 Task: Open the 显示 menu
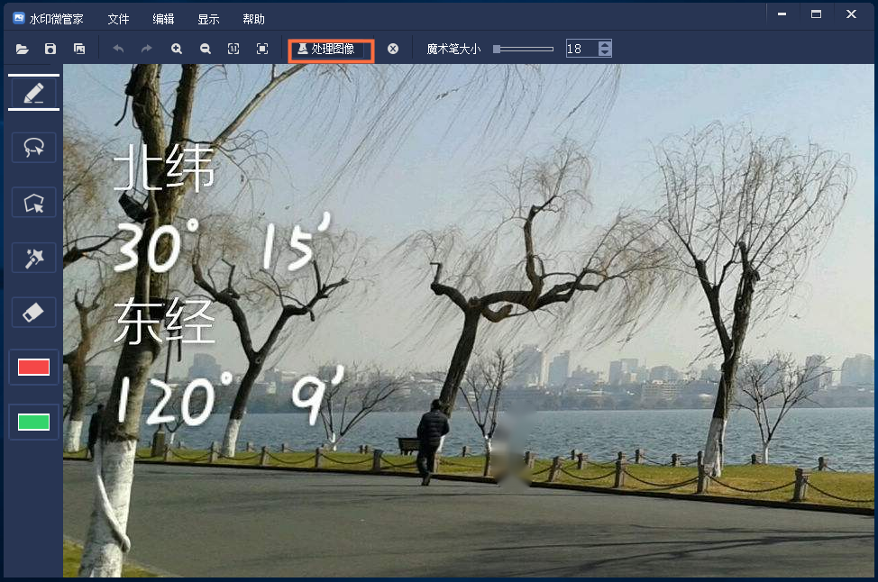click(x=208, y=18)
